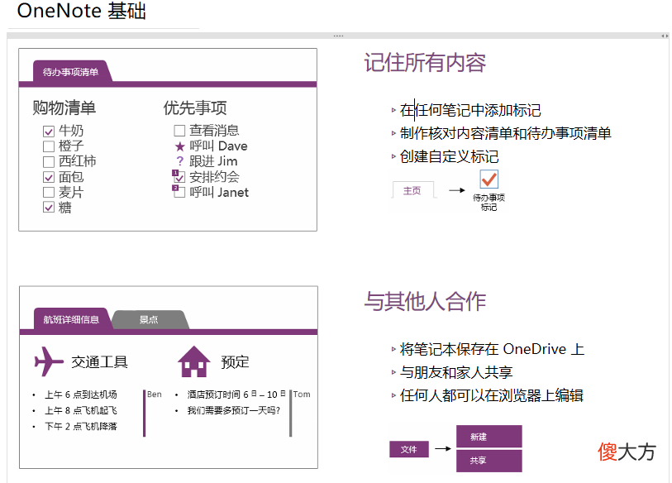Click the star tag beside 呼叫 Dave
The height and width of the screenshot is (483, 672).
click(x=180, y=146)
